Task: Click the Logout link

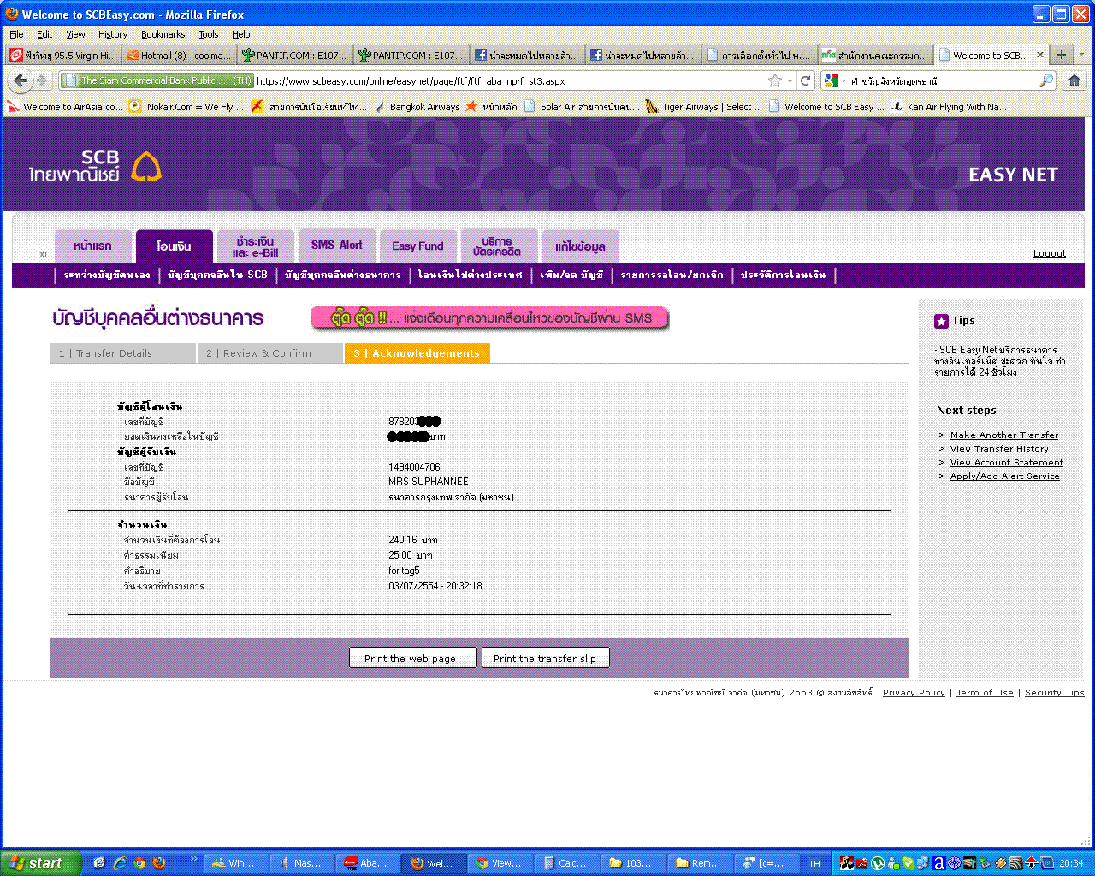Action: [1050, 253]
